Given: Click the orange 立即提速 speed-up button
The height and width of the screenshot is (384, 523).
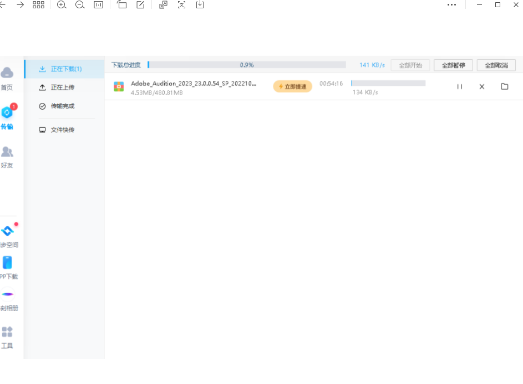Looking at the screenshot, I should [x=292, y=87].
